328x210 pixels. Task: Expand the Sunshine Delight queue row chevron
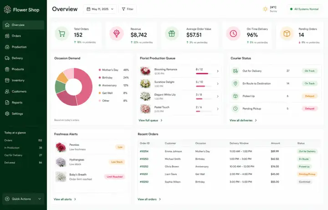pos(218,84)
